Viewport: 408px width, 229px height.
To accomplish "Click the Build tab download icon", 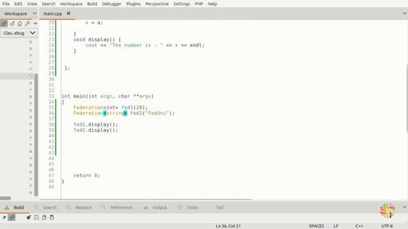I will [x=7, y=207].
